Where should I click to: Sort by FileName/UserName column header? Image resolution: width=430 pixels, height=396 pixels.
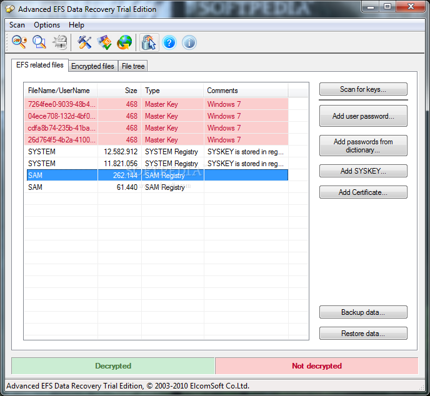click(x=61, y=91)
